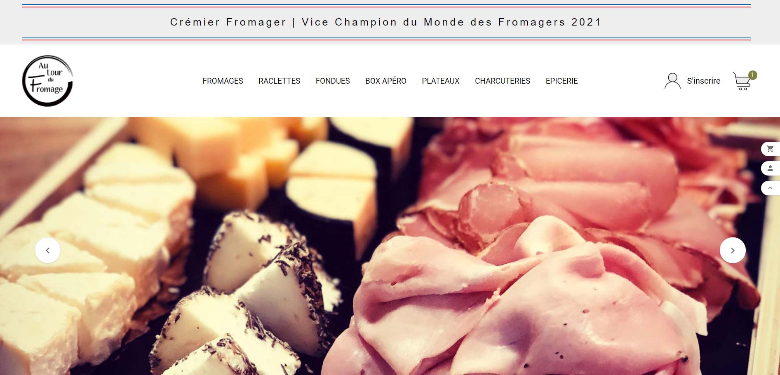Select BOX APÉRO in navigation
Screen dimensions: 780x375
click(386, 81)
